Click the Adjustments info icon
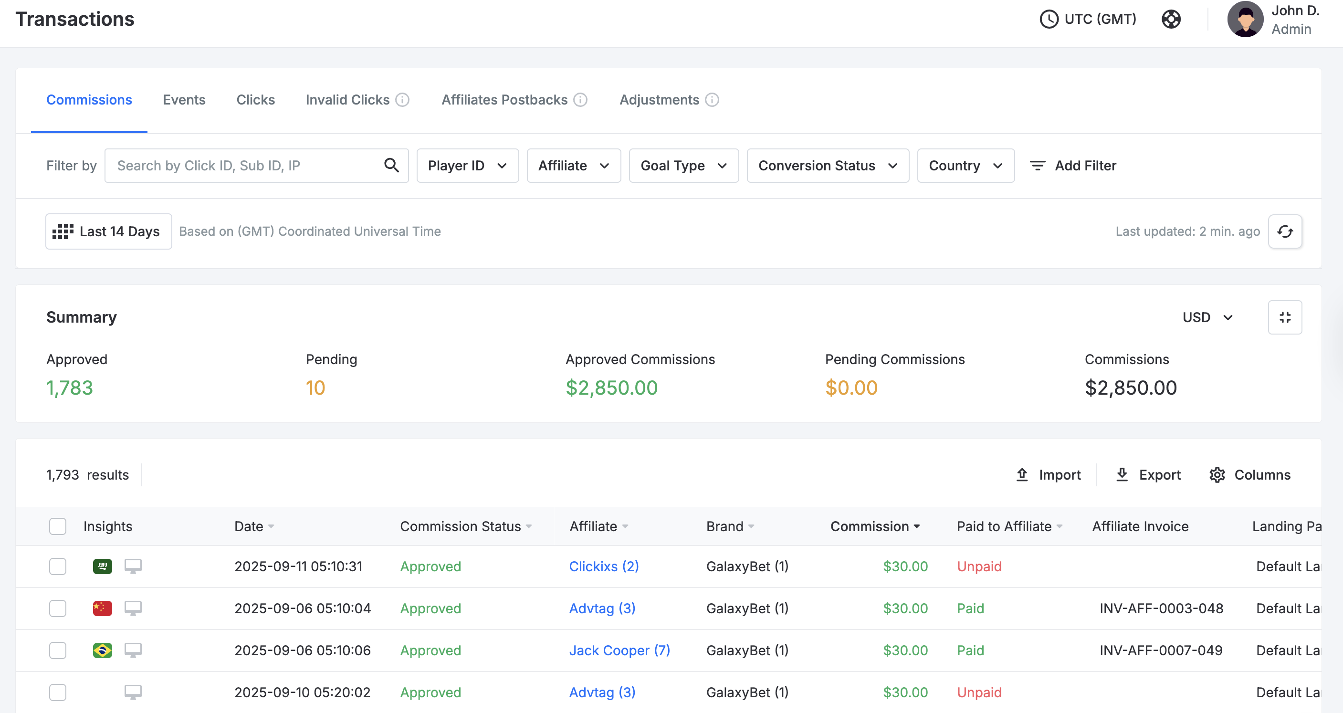The height and width of the screenshot is (713, 1343). coord(712,100)
